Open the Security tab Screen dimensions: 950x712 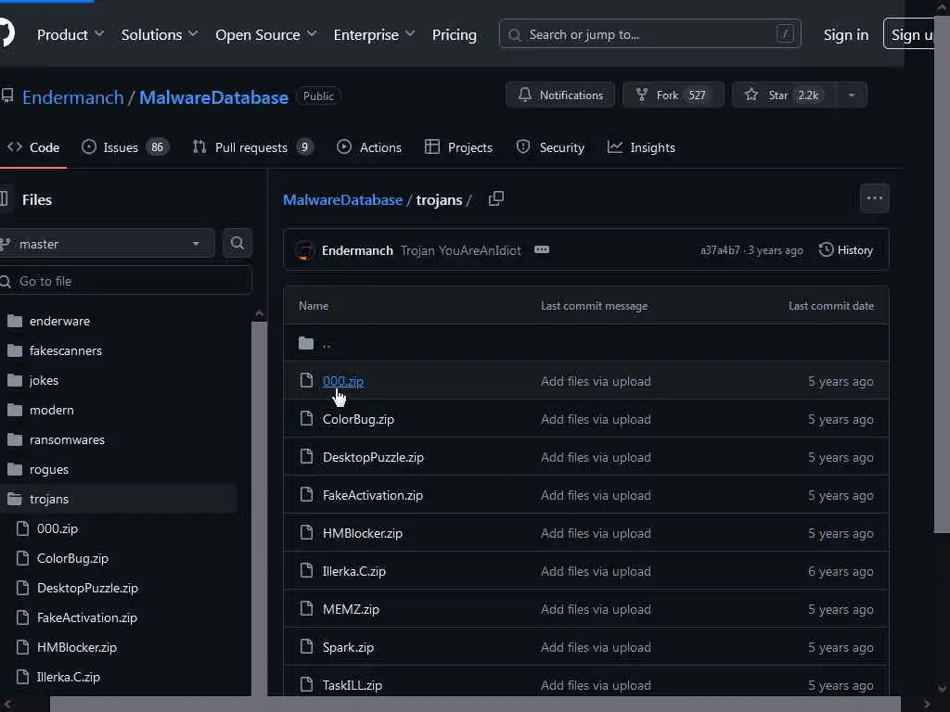tap(550, 147)
